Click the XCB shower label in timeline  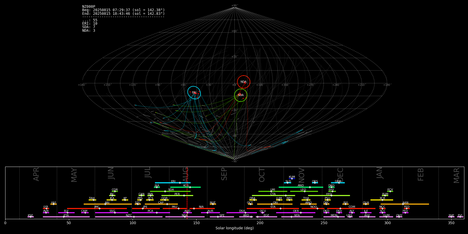[x=382, y=198]
